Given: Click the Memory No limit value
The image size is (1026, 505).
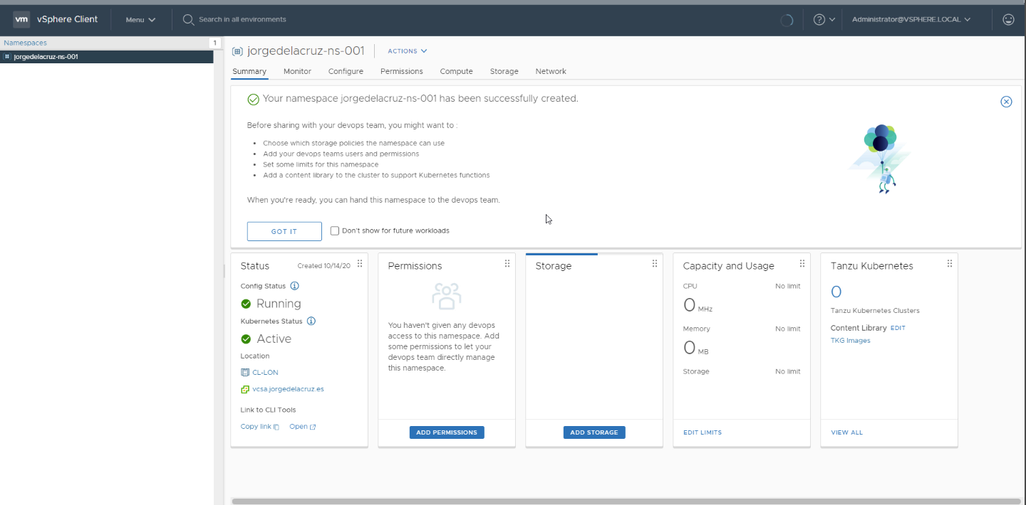Looking at the screenshot, I should 788,329.
